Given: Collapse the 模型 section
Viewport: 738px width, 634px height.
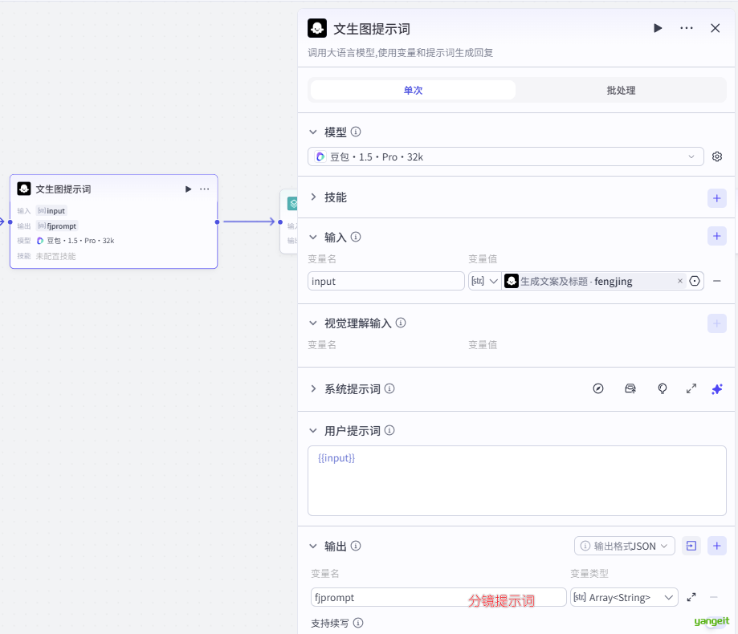Looking at the screenshot, I should coord(313,132).
